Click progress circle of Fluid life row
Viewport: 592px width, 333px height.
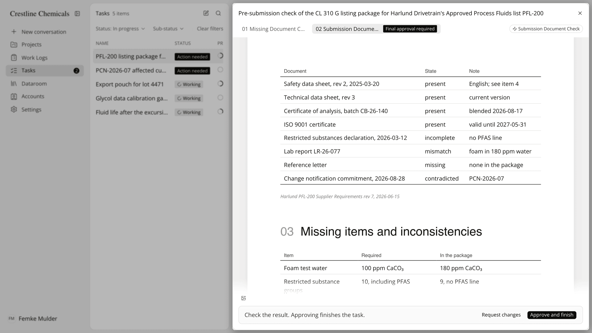[220, 112]
